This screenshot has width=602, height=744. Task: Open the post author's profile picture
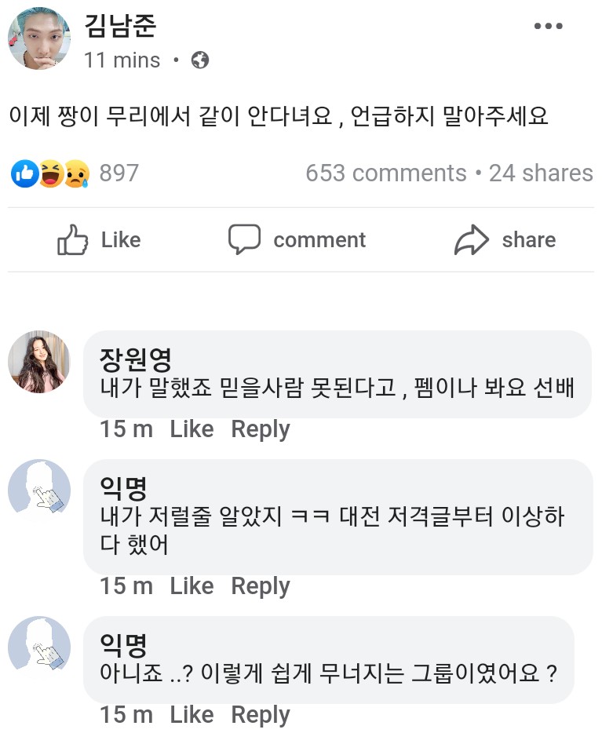(39, 39)
